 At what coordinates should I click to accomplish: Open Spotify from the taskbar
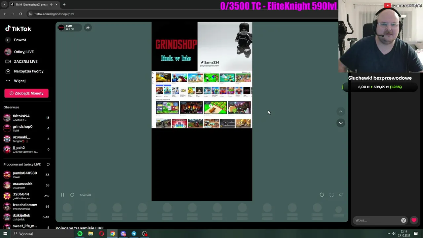click(x=80, y=234)
